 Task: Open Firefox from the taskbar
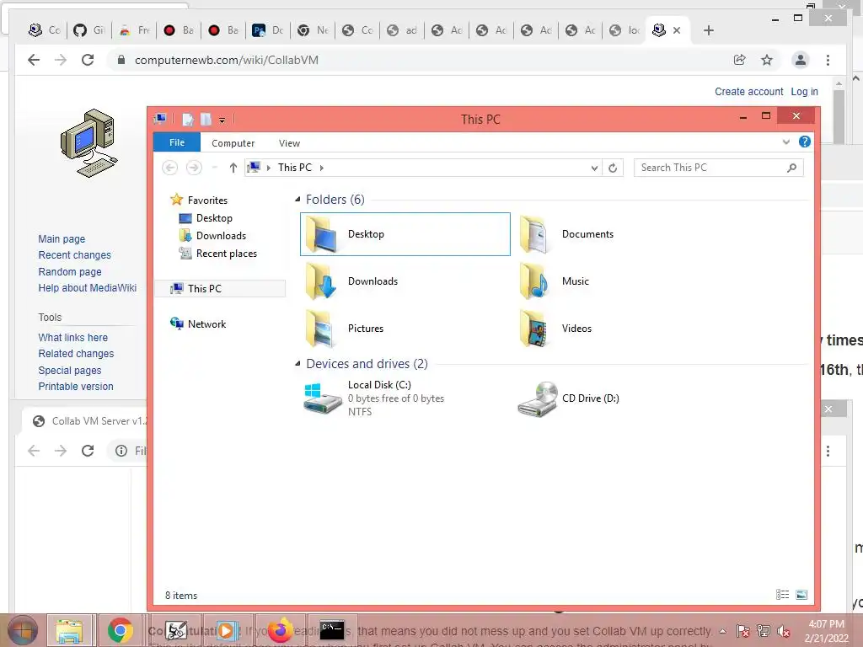pyautogui.click(x=280, y=630)
